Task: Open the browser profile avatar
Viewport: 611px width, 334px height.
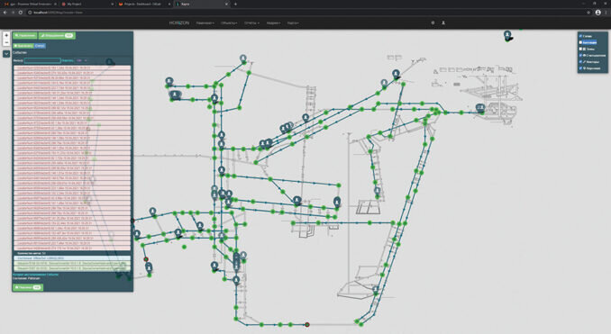Action: [x=598, y=13]
